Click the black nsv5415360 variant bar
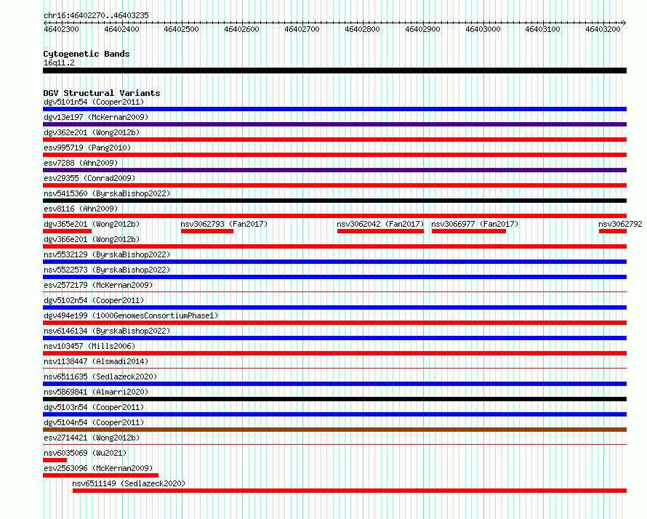Image resolution: width=647 pixels, height=519 pixels. (334, 201)
